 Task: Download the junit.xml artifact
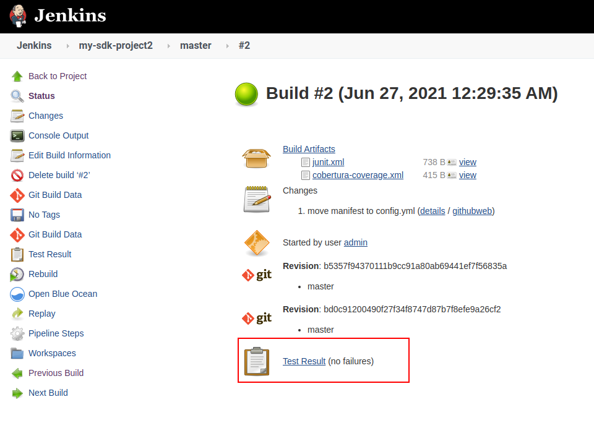click(x=328, y=162)
